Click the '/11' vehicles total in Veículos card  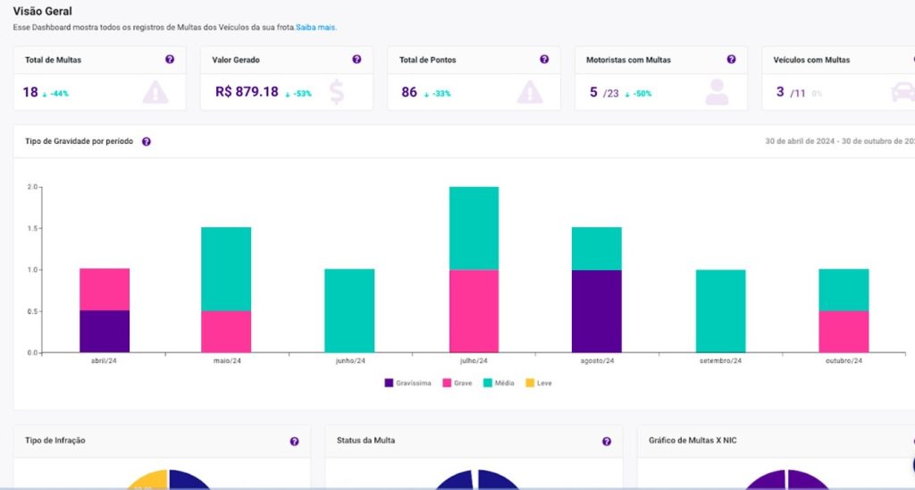798,94
